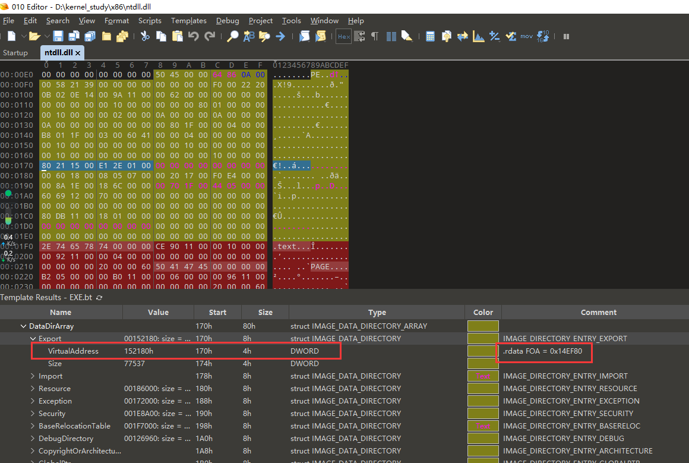Click the Save As icon
Screen dimensions: 689x463
74,36
